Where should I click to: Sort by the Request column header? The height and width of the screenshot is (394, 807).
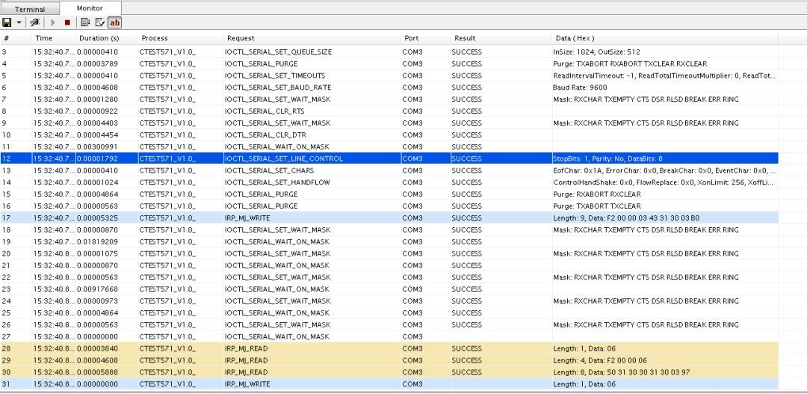(241, 38)
